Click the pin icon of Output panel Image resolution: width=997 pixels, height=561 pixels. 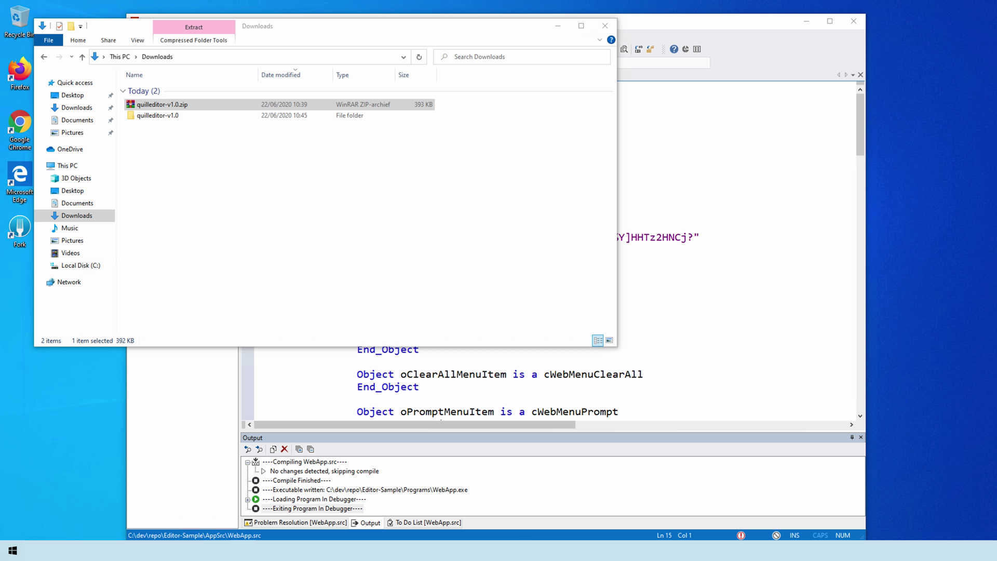852,437
